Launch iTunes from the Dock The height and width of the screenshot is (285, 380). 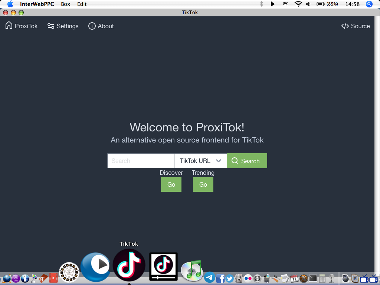coord(192,271)
